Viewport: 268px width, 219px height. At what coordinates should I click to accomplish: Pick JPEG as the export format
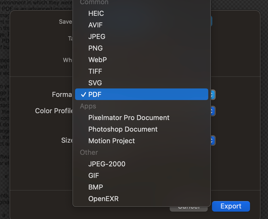[x=141, y=37]
